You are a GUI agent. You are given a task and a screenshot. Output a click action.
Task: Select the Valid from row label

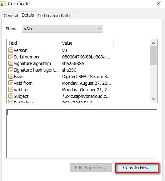click(23, 83)
